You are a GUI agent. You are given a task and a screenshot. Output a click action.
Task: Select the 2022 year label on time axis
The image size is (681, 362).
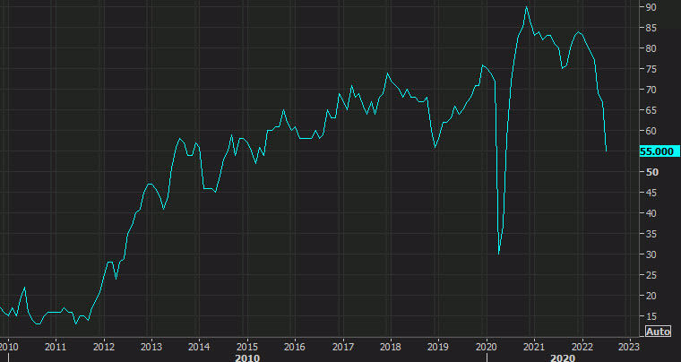pyautogui.click(x=582, y=347)
